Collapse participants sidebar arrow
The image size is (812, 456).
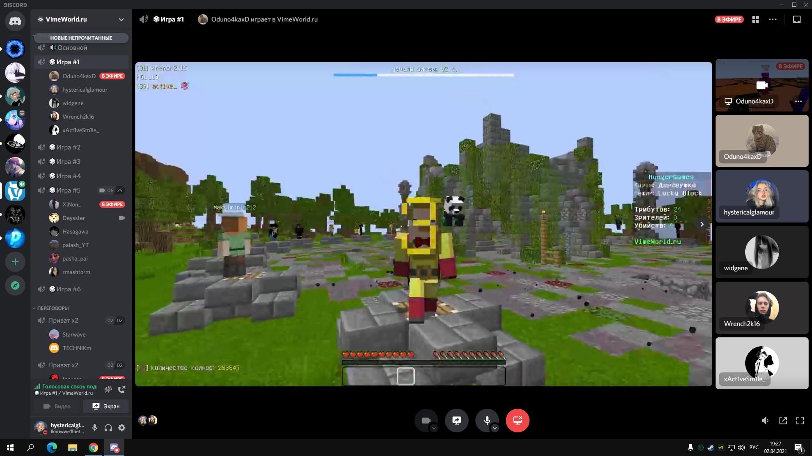pos(702,224)
